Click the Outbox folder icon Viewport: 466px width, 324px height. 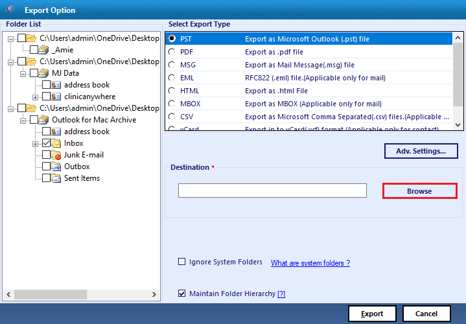(56, 166)
